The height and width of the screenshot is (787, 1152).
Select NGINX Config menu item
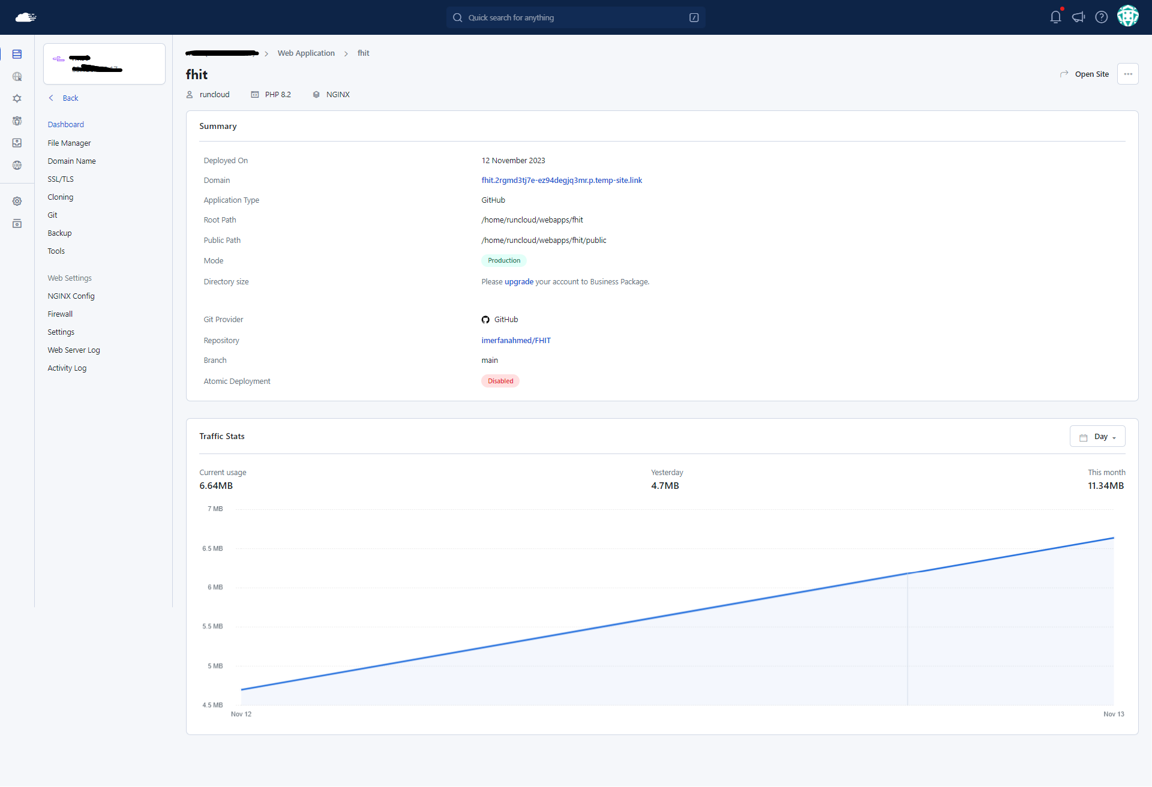71,296
